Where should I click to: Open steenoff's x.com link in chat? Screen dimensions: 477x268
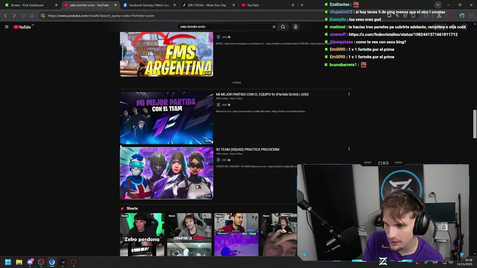403,35
